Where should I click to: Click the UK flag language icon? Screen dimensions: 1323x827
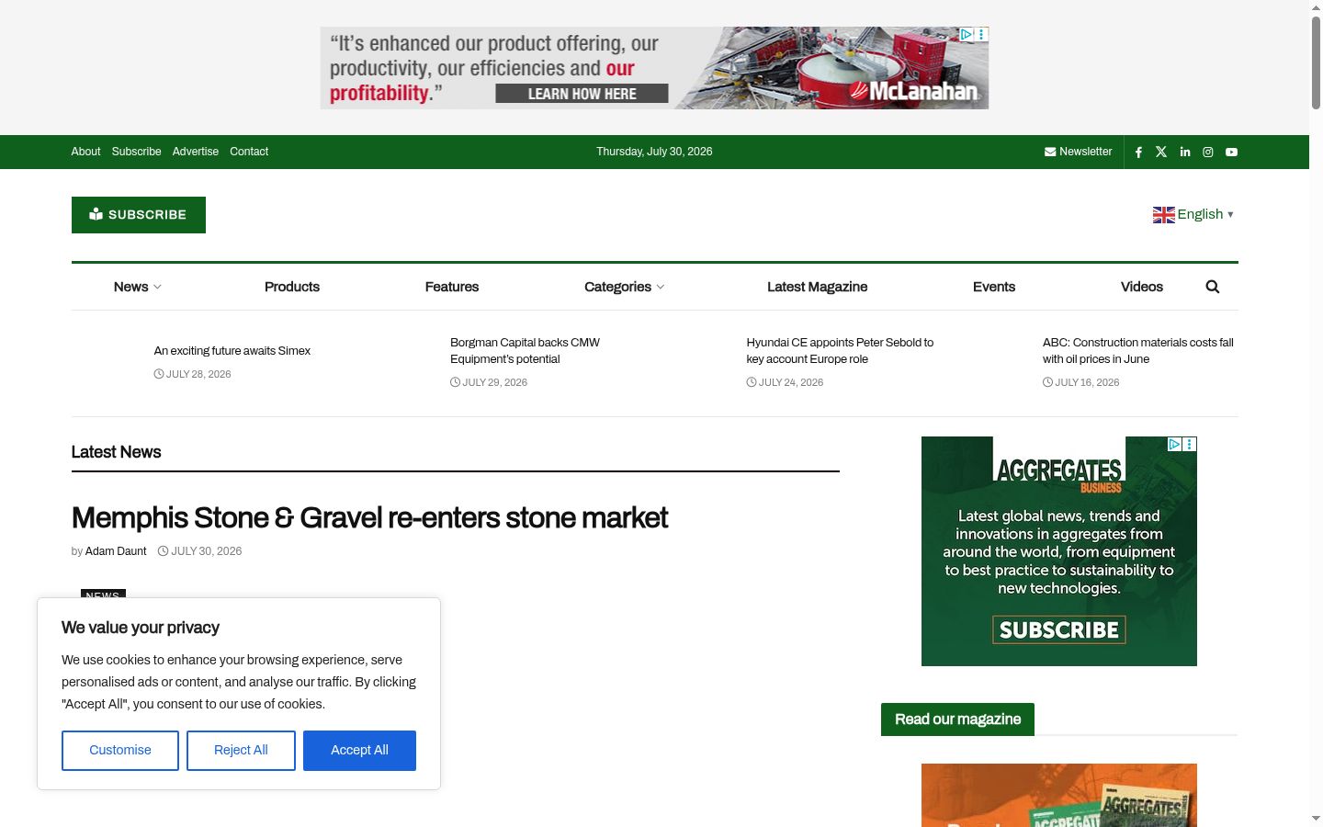coord(1164,215)
